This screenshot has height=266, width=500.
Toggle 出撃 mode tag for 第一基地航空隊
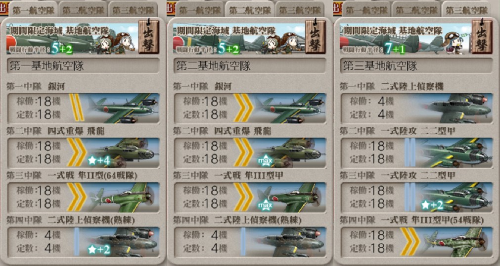click(148, 37)
